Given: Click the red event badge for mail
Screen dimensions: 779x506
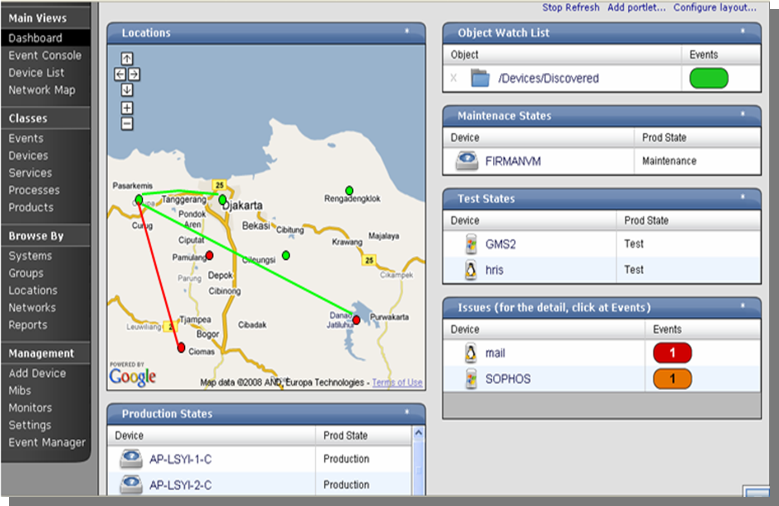Looking at the screenshot, I should [672, 353].
